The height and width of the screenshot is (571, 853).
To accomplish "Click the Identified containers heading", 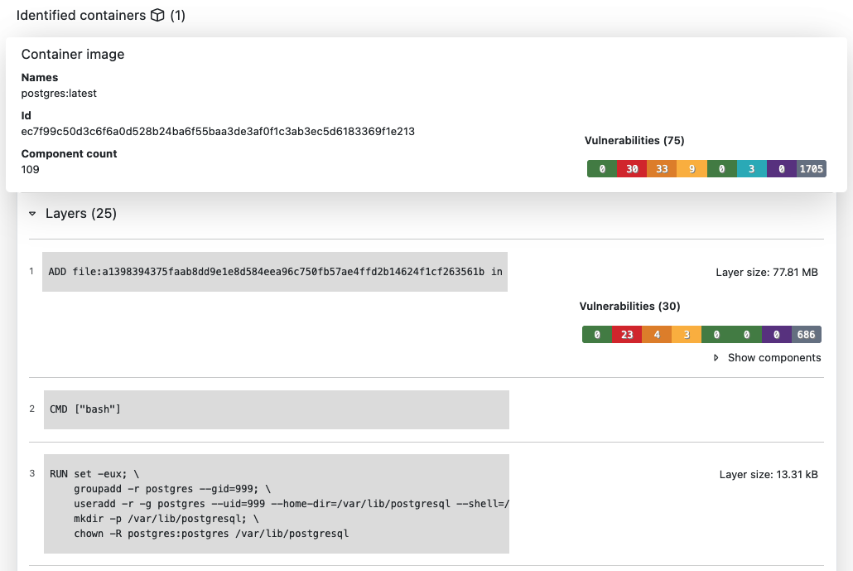I will [x=81, y=15].
